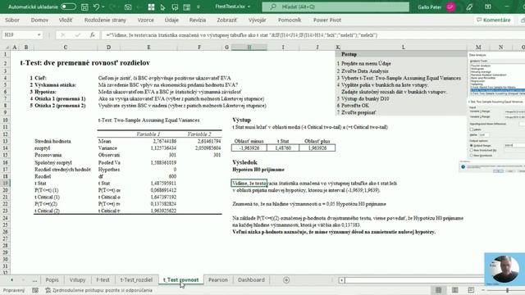Switch to the Dashboard sheet tab
Viewport: 525px width, 295px height.
point(251,280)
